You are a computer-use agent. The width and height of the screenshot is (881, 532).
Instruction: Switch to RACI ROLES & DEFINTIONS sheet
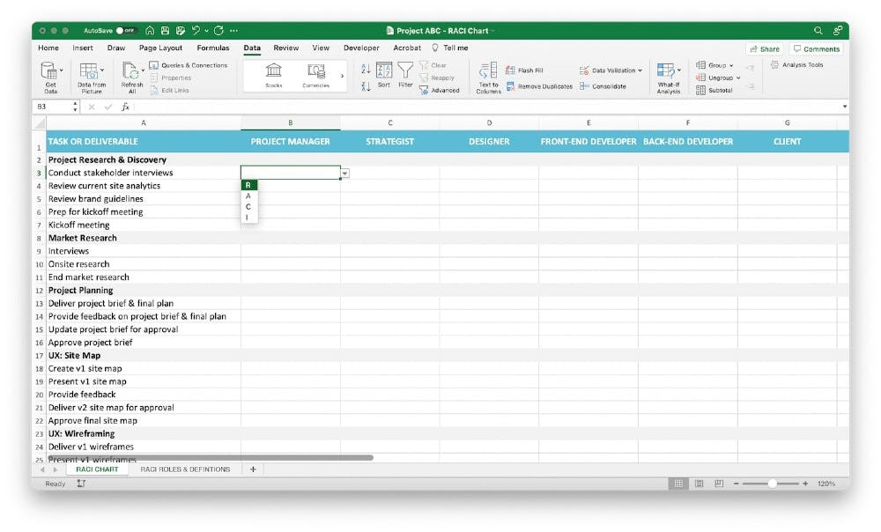(185, 469)
